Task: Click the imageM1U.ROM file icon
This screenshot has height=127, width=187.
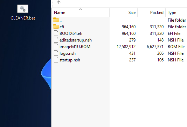Action: click(56, 46)
